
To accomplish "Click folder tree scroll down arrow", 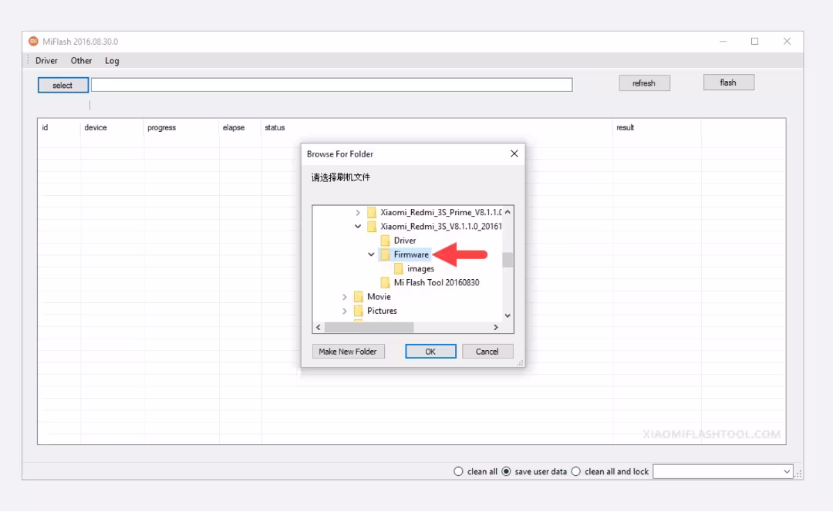I will (508, 315).
